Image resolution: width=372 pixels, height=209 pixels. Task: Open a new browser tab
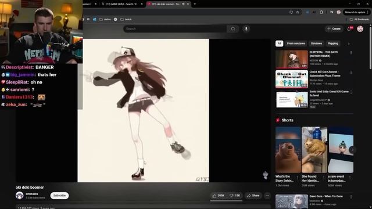[x=195, y=4]
